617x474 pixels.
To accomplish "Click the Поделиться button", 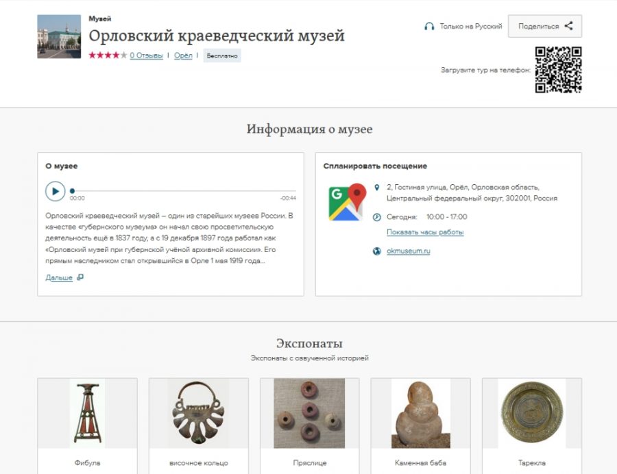I will point(545,26).
